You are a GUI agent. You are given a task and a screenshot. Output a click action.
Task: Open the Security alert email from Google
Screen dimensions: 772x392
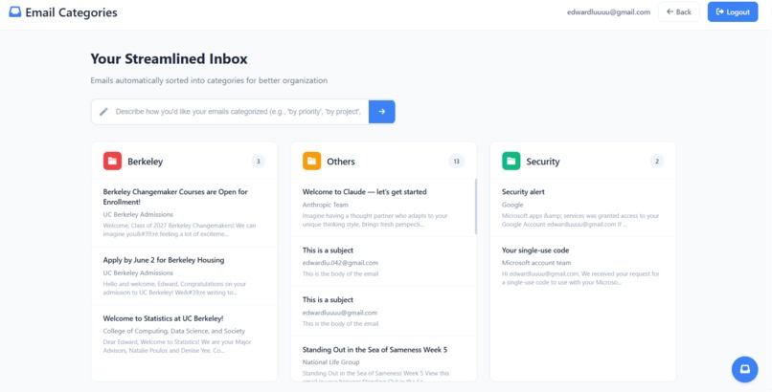(x=583, y=207)
